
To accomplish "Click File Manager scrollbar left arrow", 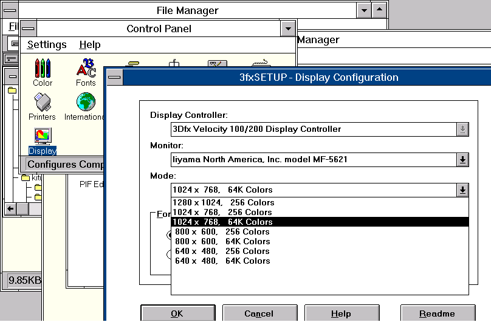I will [x=11, y=209].
